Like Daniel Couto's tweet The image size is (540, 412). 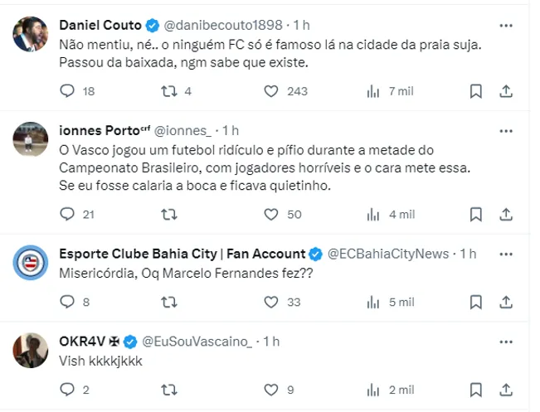point(270,91)
